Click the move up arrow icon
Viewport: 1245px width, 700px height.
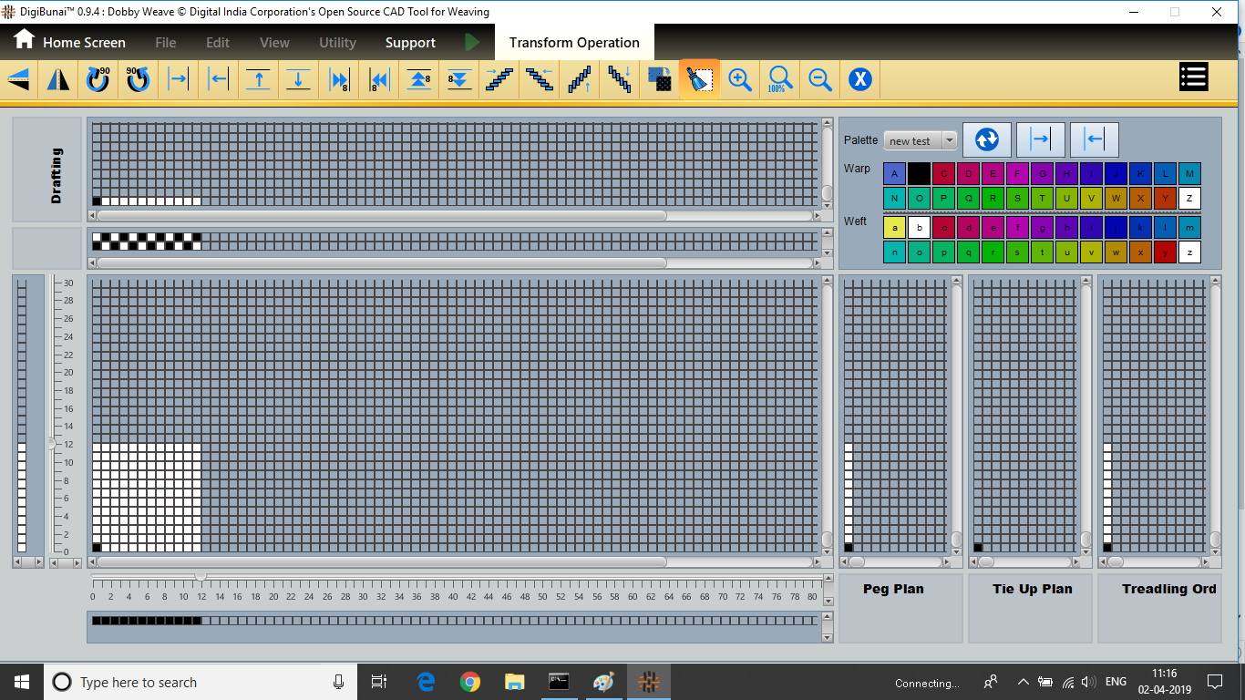[x=259, y=80]
